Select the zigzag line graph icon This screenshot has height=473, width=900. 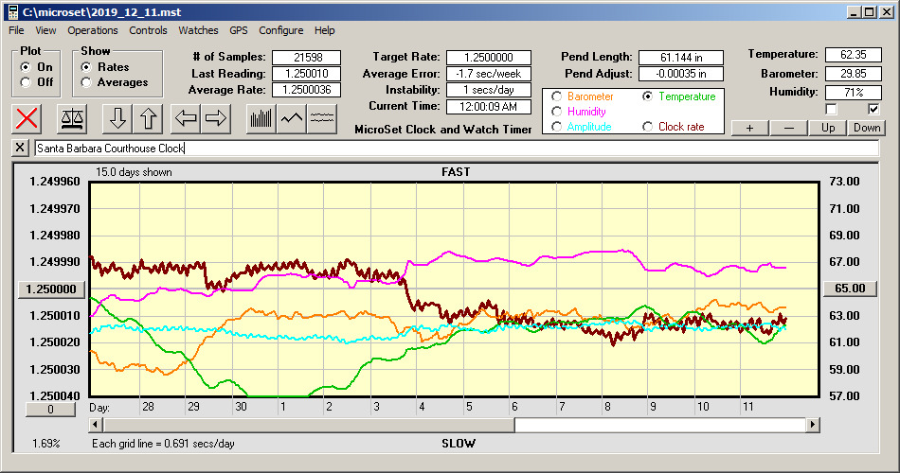pyautogui.click(x=292, y=118)
